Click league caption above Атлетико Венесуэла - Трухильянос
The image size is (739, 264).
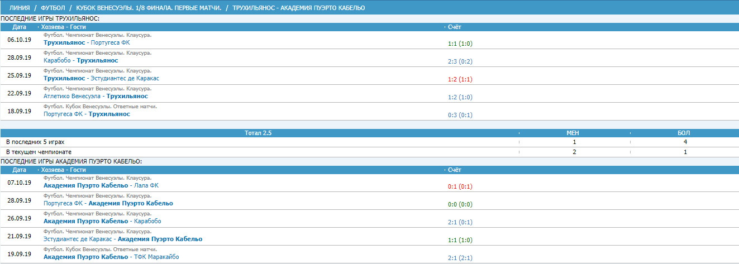click(97, 89)
